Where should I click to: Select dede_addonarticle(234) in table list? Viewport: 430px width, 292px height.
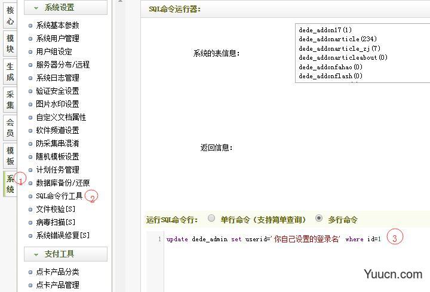pyautogui.click(x=337, y=39)
